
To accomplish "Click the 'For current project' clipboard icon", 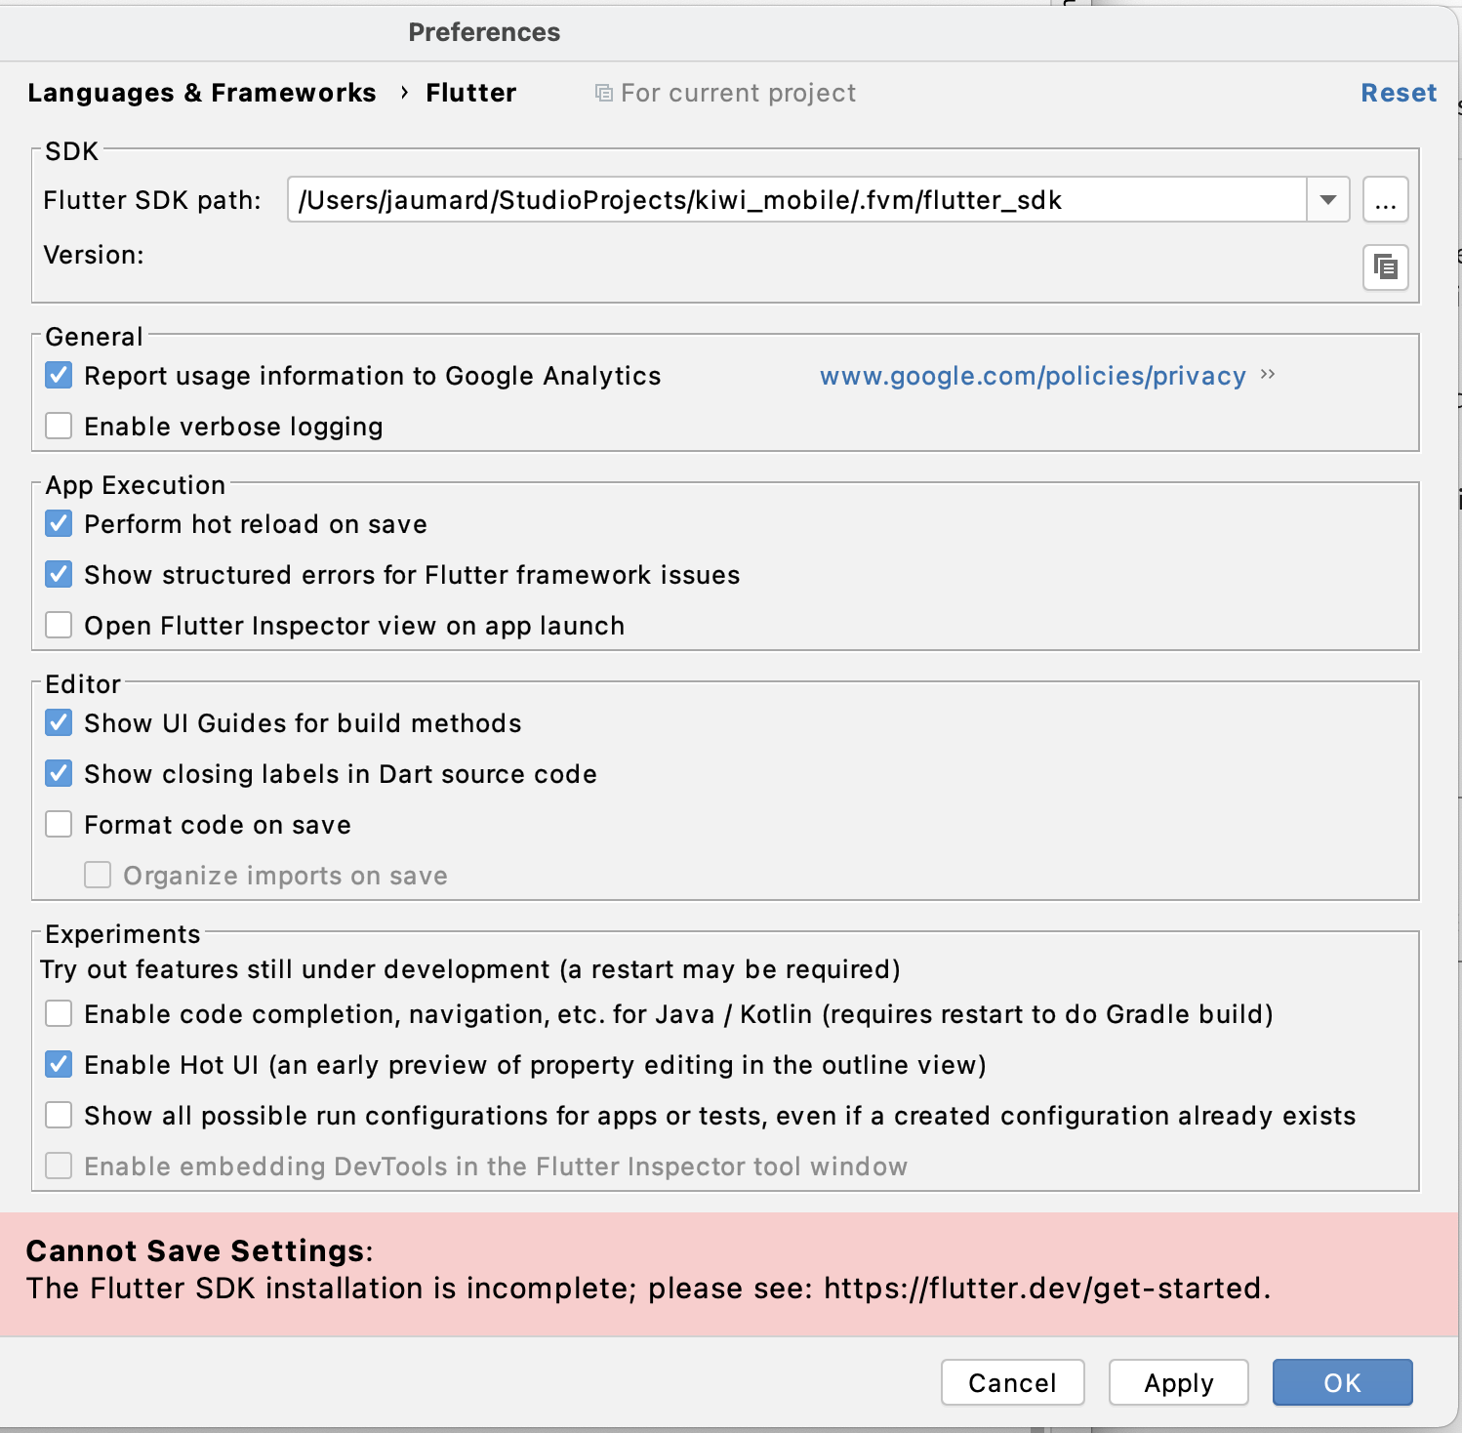I will [x=602, y=92].
